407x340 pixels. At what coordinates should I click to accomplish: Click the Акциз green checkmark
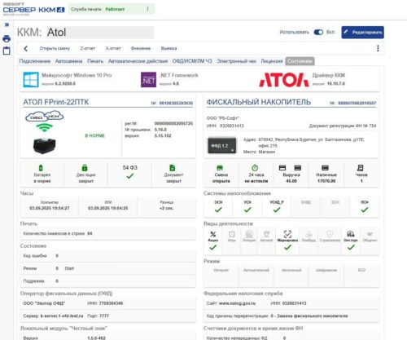(213, 247)
